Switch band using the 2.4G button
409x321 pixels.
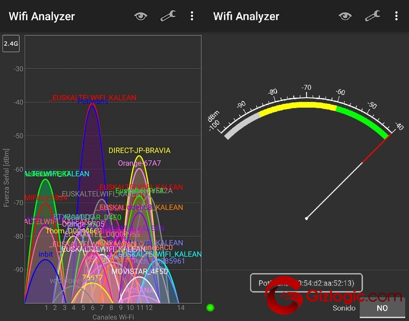(x=11, y=44)
